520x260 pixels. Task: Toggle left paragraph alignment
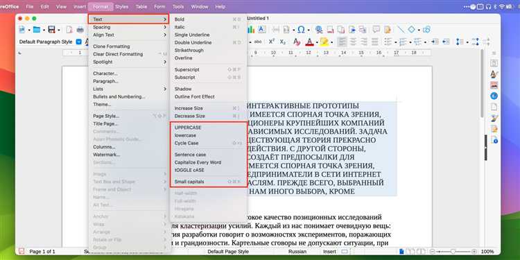point(342,42)
